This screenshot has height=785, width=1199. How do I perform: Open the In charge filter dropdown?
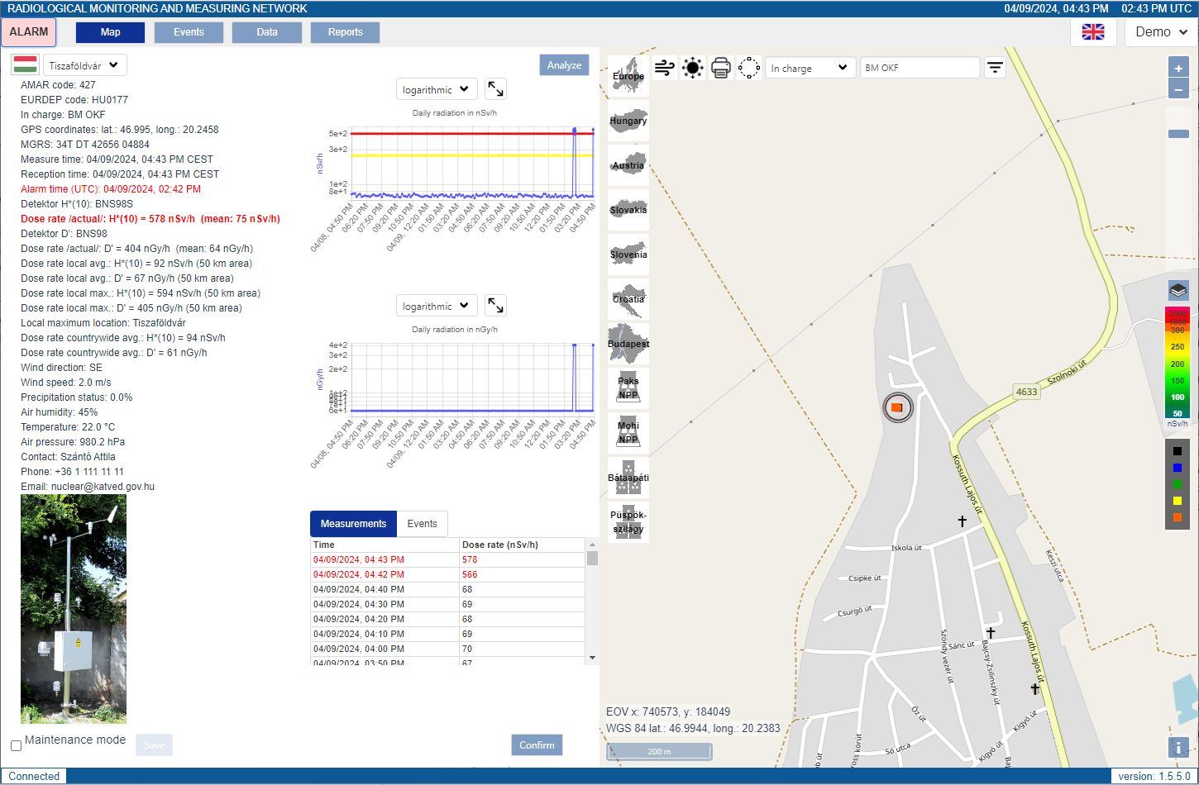coord(810,68)
